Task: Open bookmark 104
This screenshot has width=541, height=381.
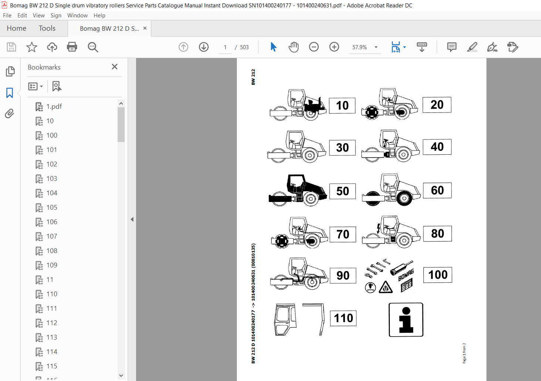Action: click(x=52, y=193)
